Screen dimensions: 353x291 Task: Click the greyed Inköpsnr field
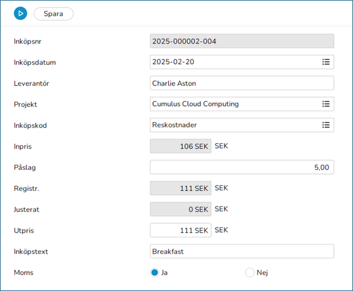coord(241,41)
